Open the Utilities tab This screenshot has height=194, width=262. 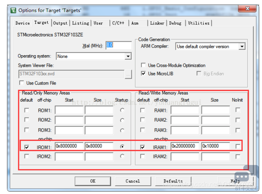click(x=199, y=23)
